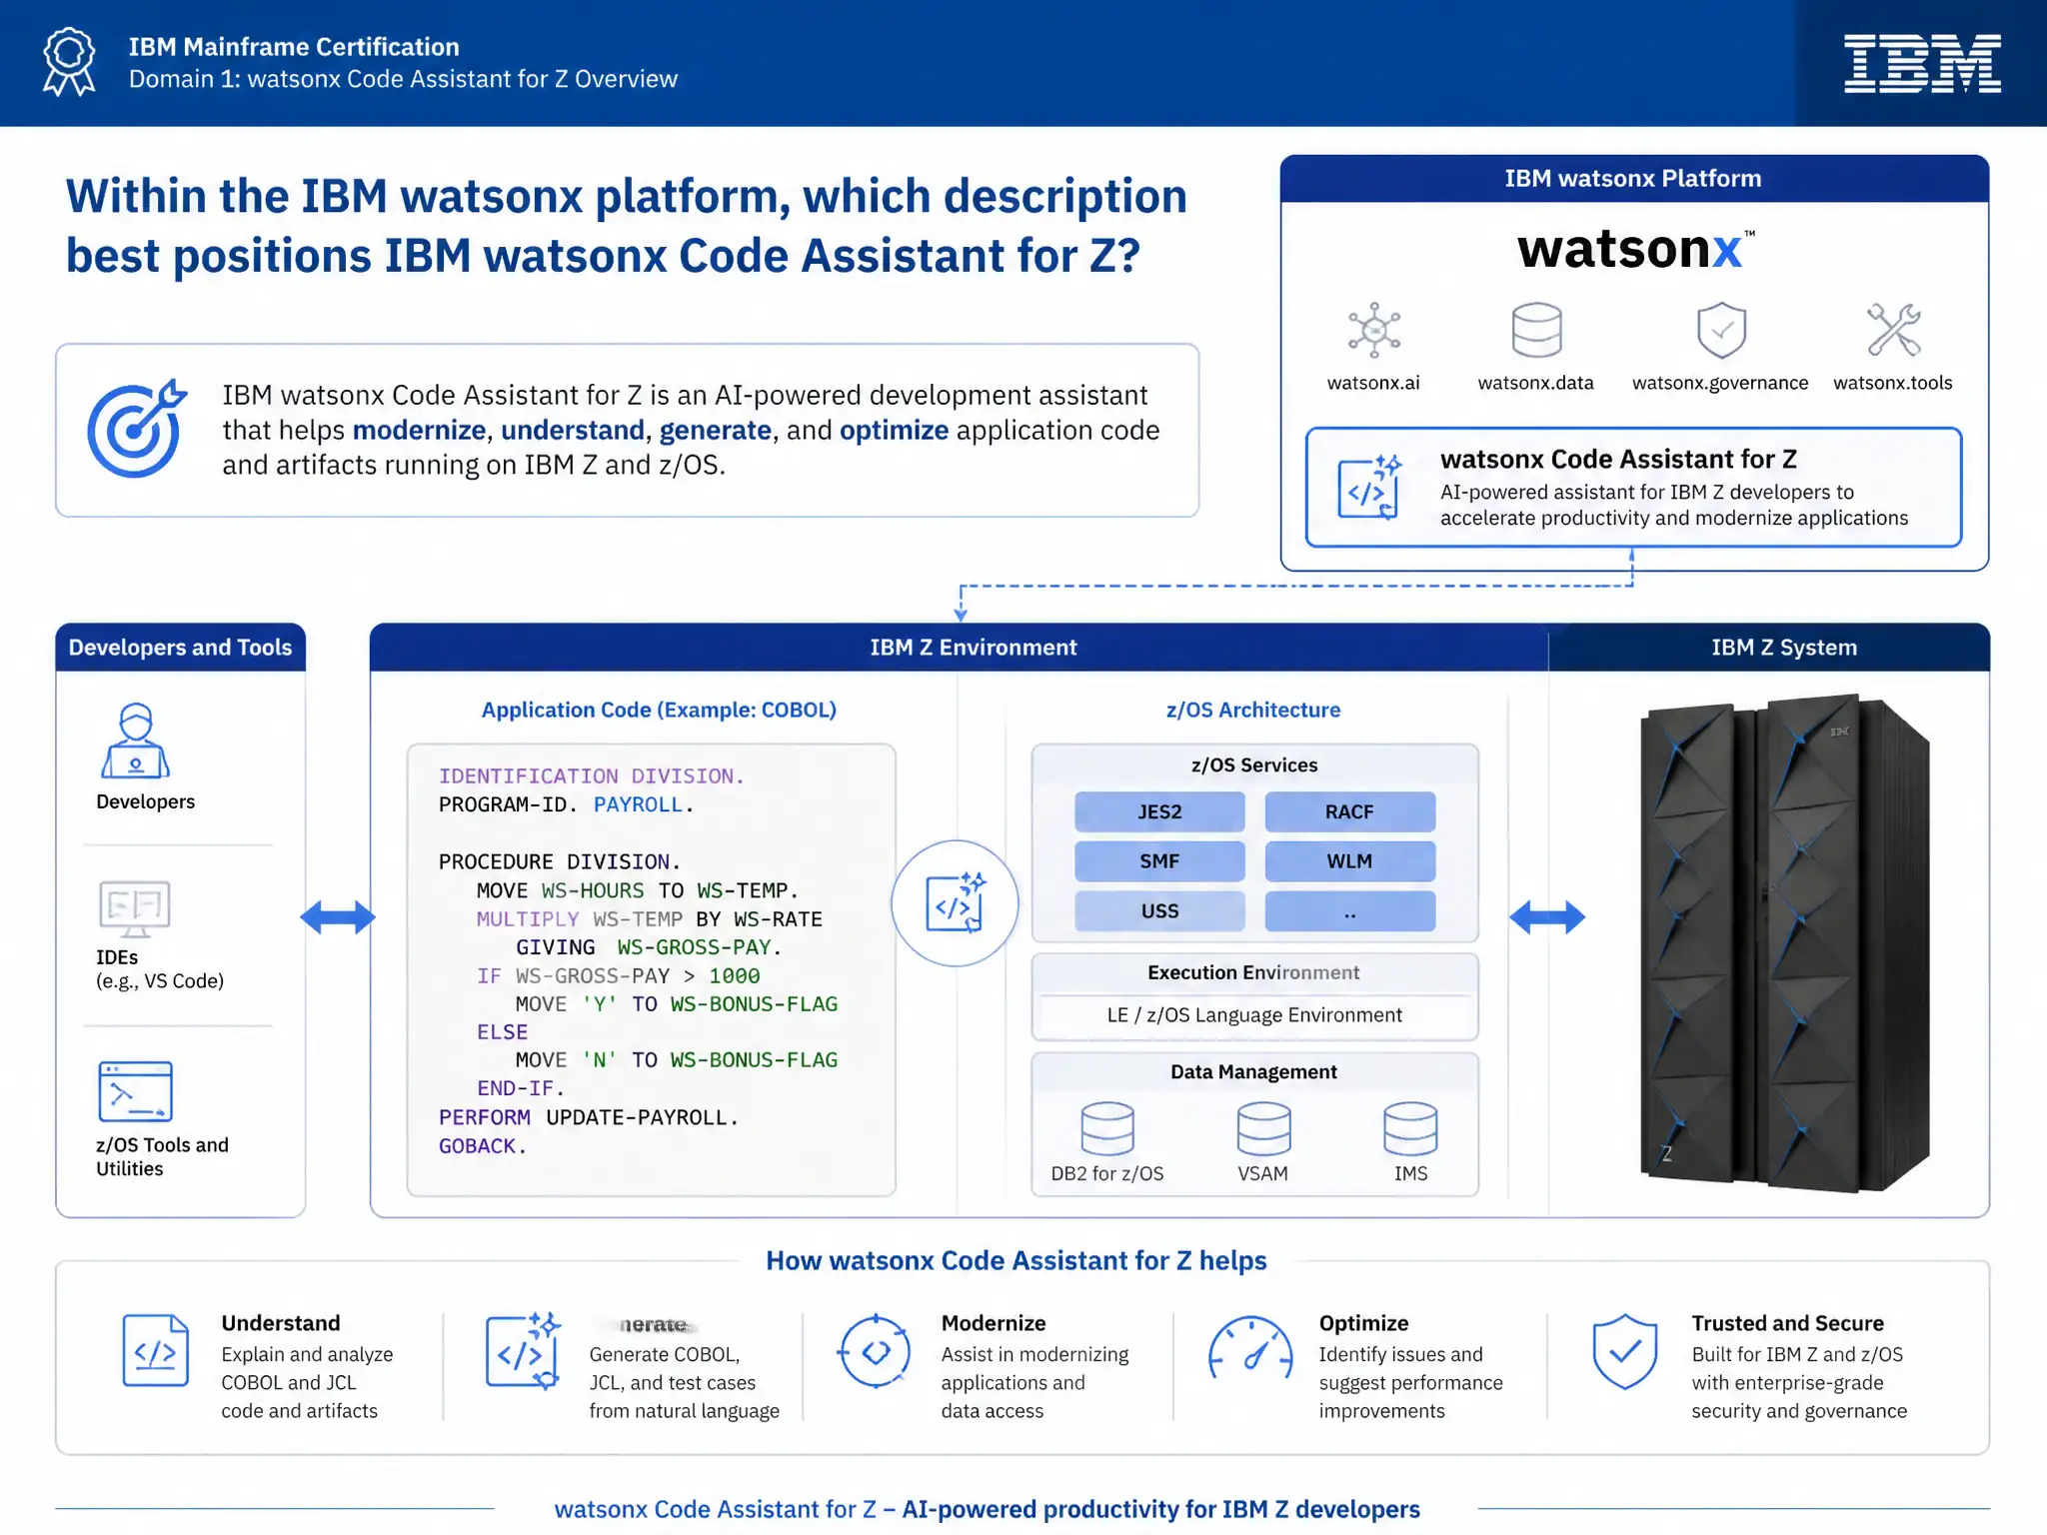The image size is (2047, 1535).
Task: Click the IBM watsonx Platform panel header
Action: tap(1634, 179)
